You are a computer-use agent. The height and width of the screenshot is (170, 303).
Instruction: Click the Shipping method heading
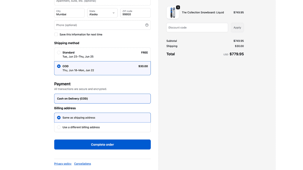(x=67, y=43)
